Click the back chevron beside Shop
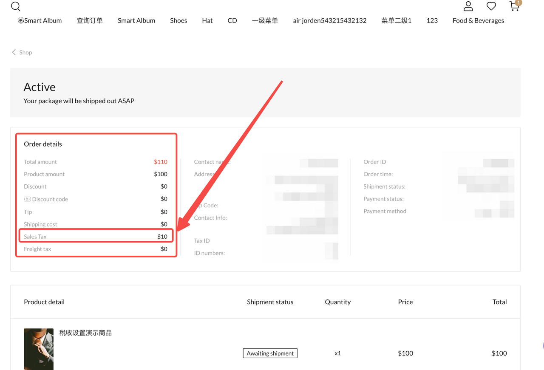 pos(14,52)
